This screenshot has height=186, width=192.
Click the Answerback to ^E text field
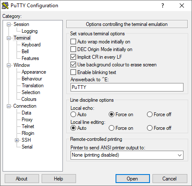pyautogui.click(x=127, y=87)
